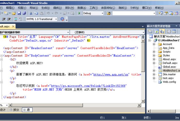
Task: Open the 帮助(H) menu
Action: (x=159, y=8)
